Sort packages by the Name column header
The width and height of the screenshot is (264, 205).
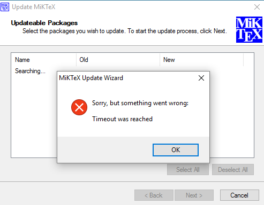(x=44, y=60)
